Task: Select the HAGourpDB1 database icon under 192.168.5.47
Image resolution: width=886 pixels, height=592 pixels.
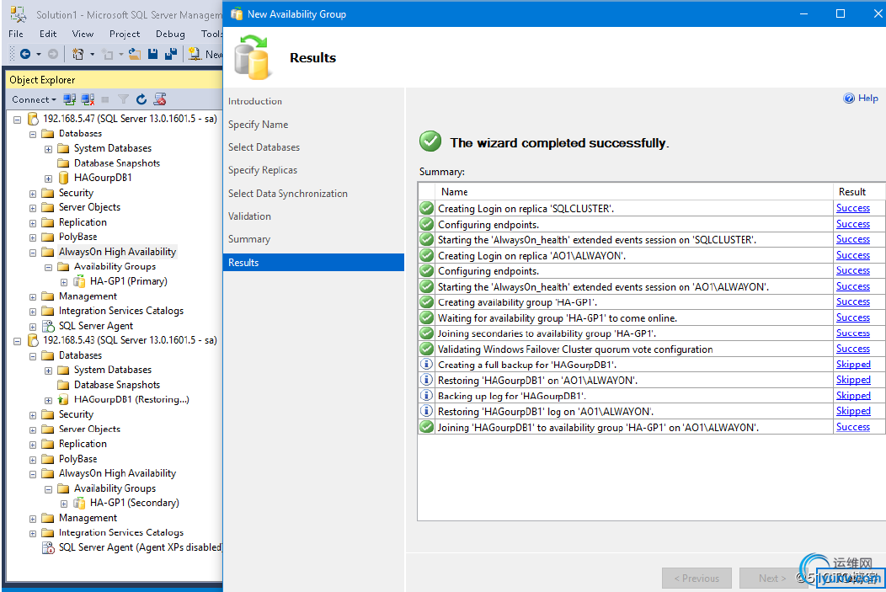Action: coord(64,178)
